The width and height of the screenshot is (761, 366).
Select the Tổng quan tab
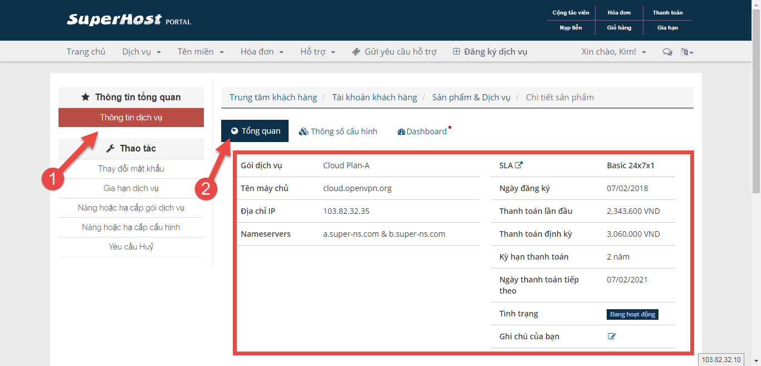point(255,131)
